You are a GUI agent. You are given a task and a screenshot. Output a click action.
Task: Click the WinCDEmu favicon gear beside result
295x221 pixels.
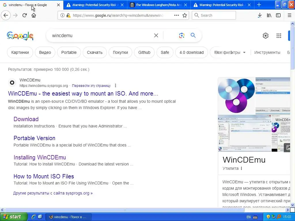(12, 83)
